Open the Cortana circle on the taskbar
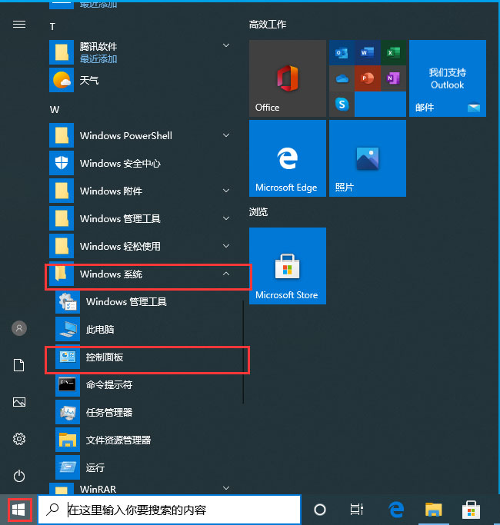This screenshot has width=500, height=525. 320,509
